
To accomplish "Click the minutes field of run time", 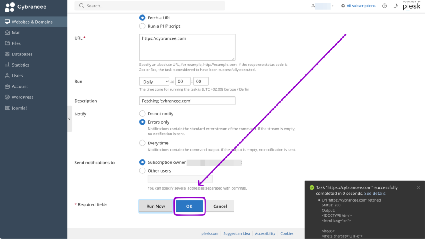I will click(201, 82).
